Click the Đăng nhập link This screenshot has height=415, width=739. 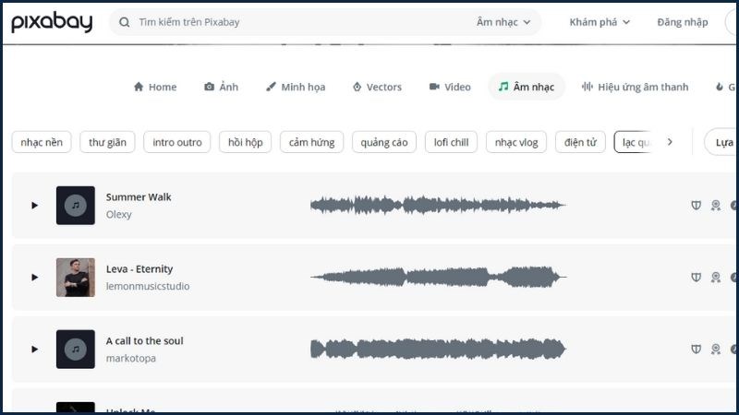(x=683, y=22)
